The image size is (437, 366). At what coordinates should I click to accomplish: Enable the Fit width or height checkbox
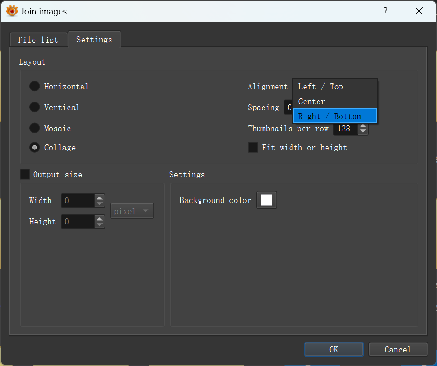coord(253,148)
